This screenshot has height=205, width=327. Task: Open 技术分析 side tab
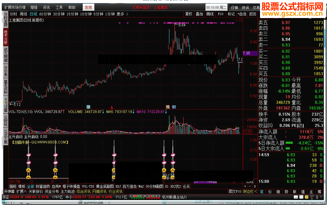[6, 37]
